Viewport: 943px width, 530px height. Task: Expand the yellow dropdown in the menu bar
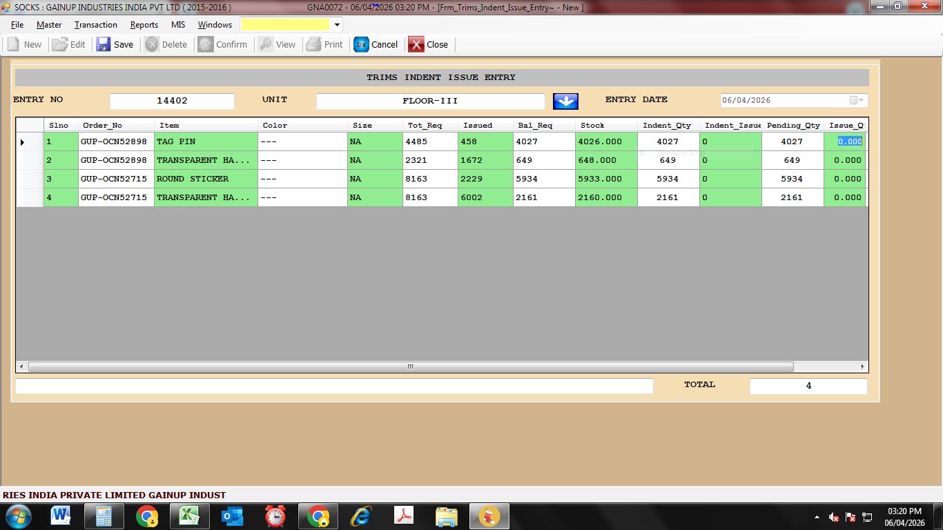pyautogui.click(x=337, y=25)
